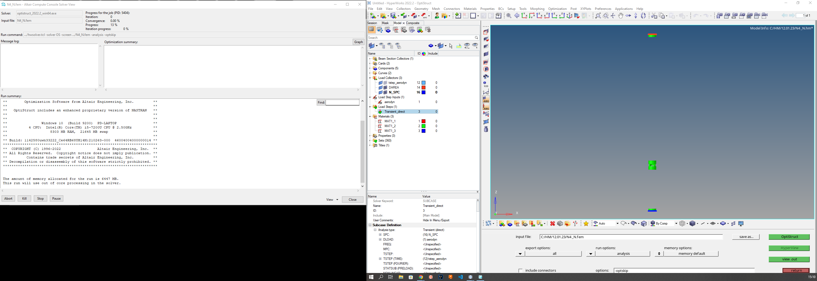Viewport: 817px width, 281px height.
Task: Click the Load Collectors icon below viewport
Action: pyautogui.click(x=532, y=224)
